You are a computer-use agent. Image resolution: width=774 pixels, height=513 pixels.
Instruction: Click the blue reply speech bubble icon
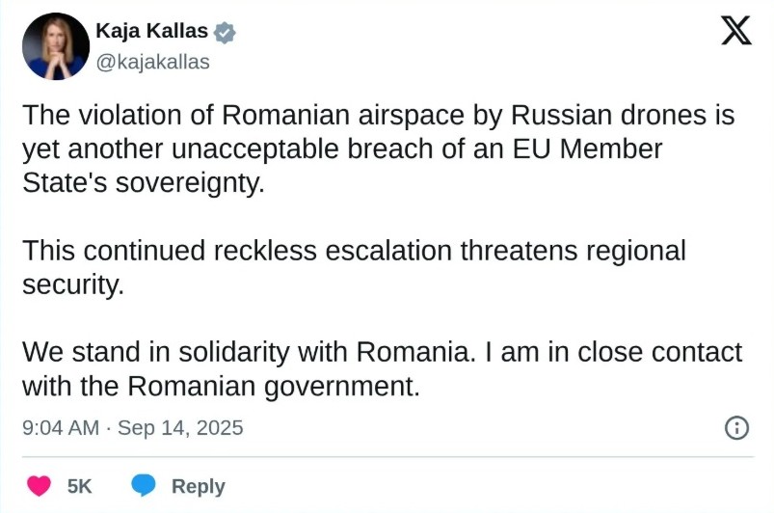pyautogui.click(x=144, y=486)
